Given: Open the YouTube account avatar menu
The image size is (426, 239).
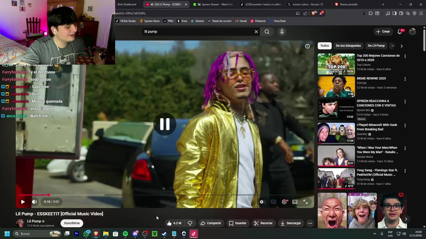Looking at the screenshot, I should [x=412, y=32].
